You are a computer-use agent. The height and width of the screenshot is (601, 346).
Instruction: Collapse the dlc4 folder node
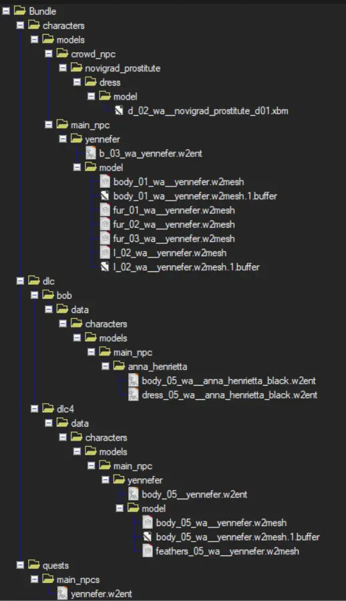click(x=35, y=409)
